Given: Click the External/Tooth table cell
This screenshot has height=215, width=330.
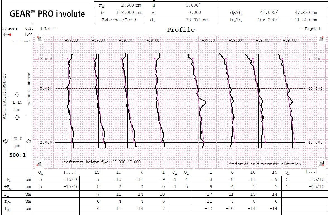Looking at the screenshot, I should coord(119,20).
